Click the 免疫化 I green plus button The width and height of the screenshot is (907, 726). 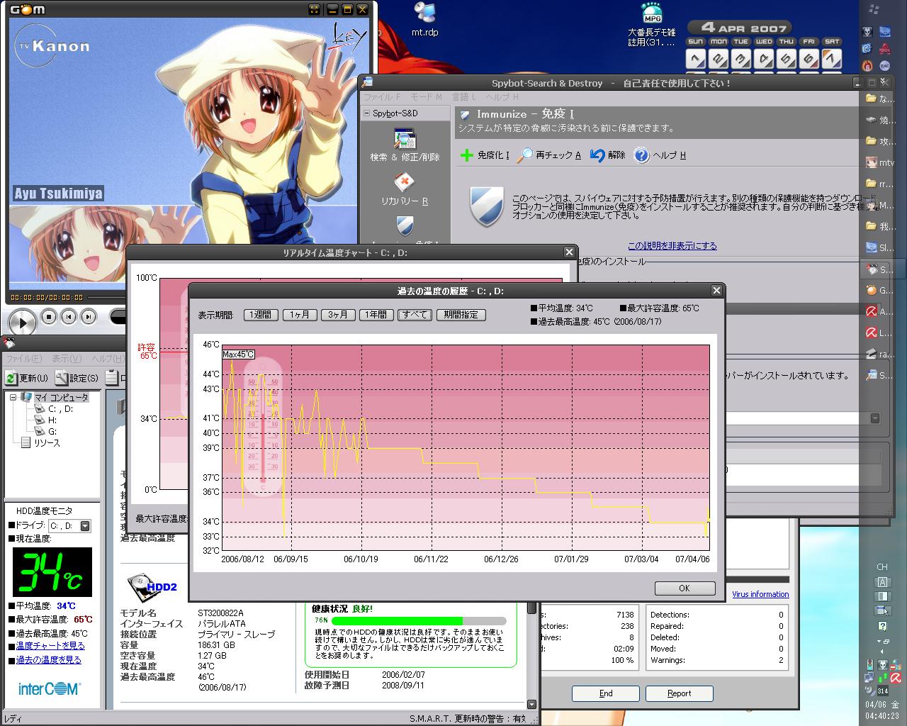pyautogui.click(x=485, y=155)
